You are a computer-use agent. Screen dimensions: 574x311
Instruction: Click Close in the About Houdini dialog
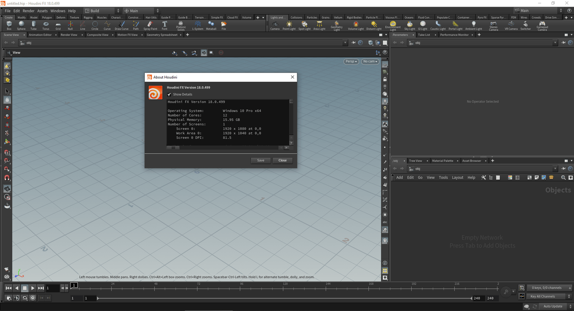(x=283, y=160)
